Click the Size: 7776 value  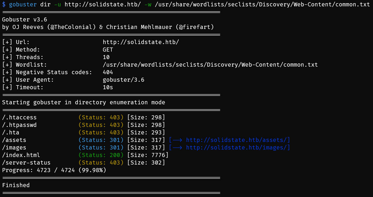[x=148, y=155]
